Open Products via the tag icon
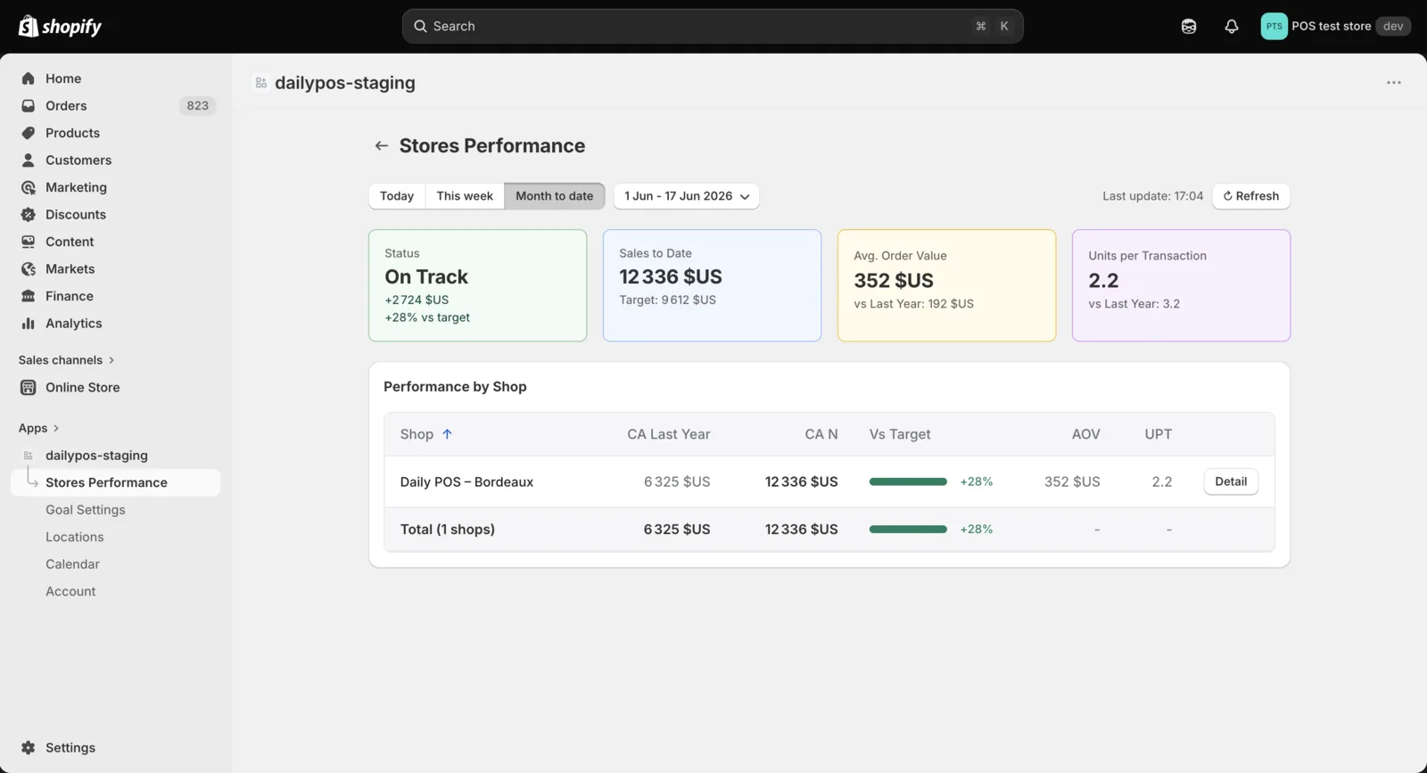The height and width of the screenshot is (773, 1427). (29, 133)
